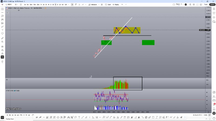Open the Indicators menu
This screenshot has width=216, height=121.
(94, 5)
